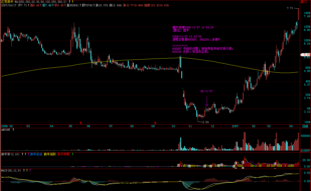Click the yellow arrow next to MA parameters
The image size is (311, 191).
pos(73,2)
